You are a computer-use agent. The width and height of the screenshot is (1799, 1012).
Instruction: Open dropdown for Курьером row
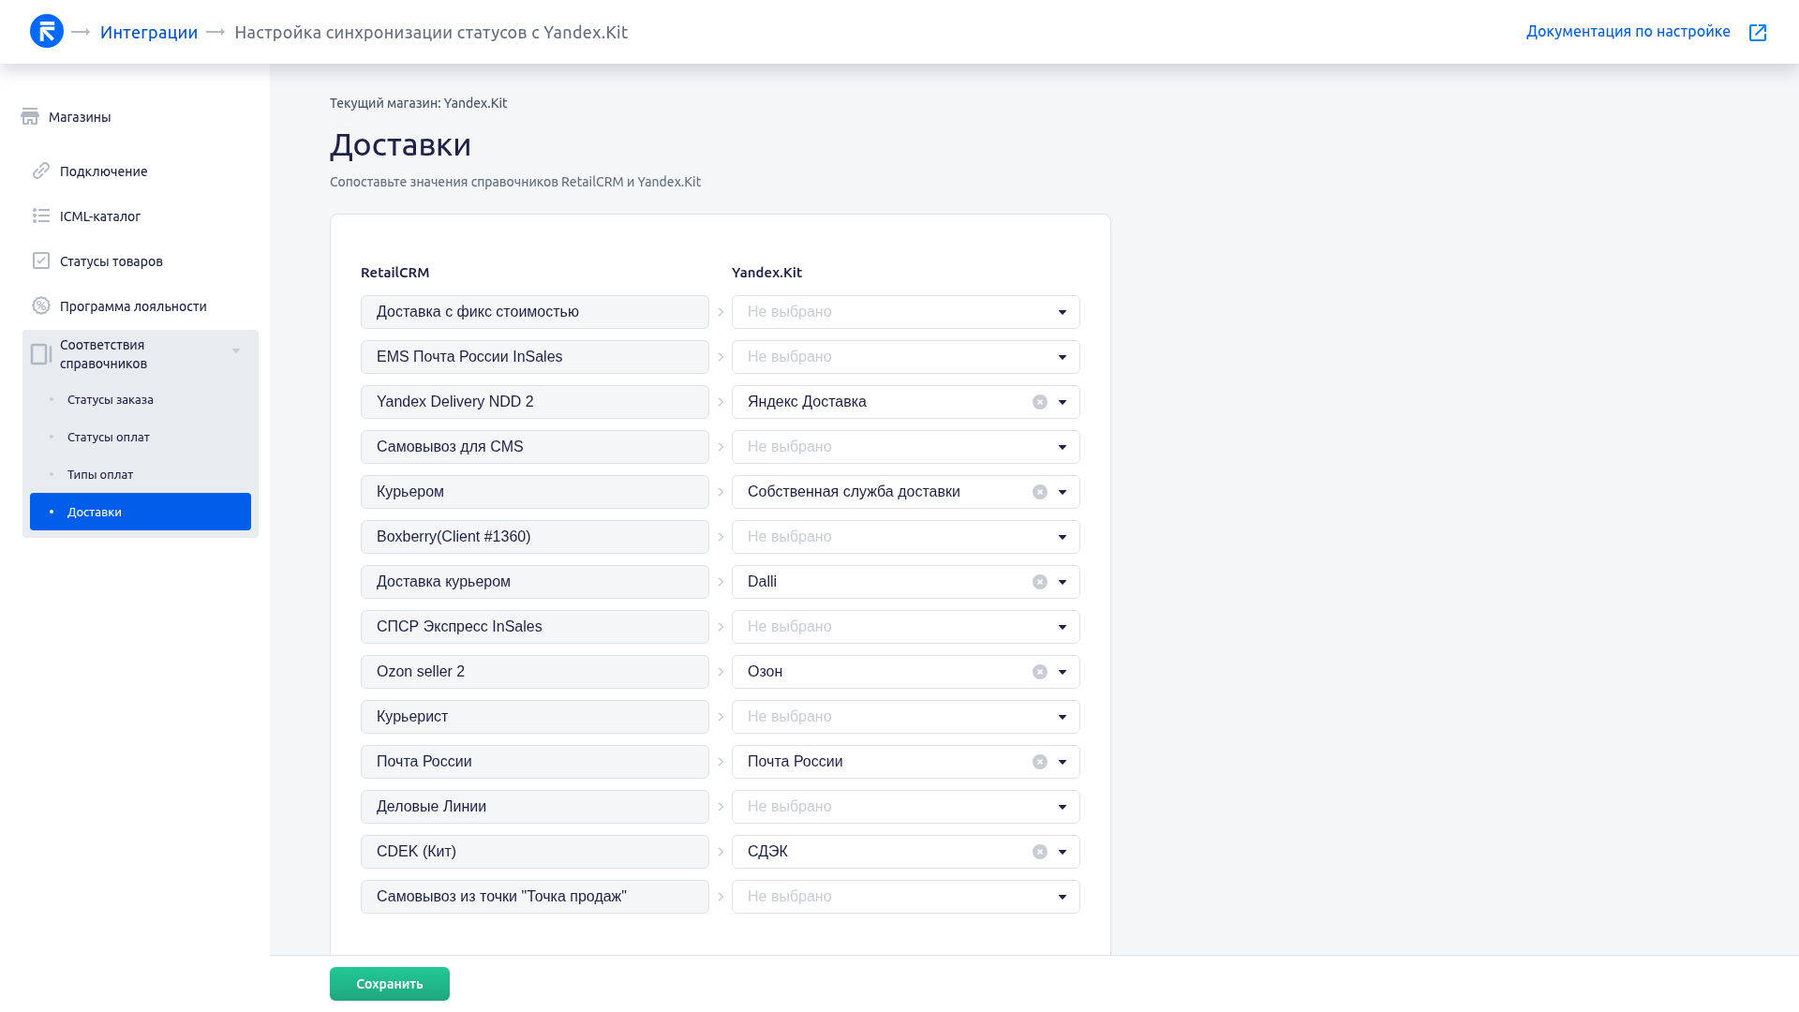[x=1063, y=492]
